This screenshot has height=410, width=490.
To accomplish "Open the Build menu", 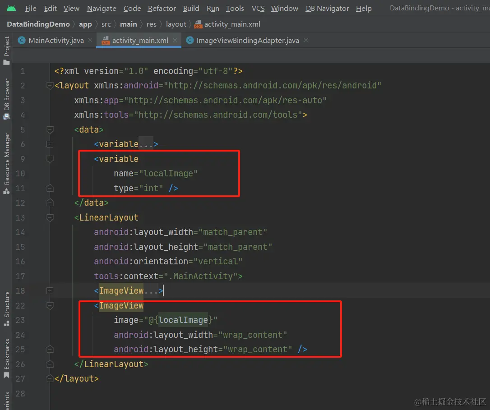I will (191, 9).
